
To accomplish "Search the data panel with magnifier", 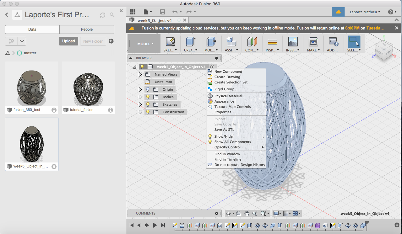I will point(112,15).
